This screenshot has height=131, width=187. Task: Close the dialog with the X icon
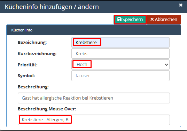(181, 5)
